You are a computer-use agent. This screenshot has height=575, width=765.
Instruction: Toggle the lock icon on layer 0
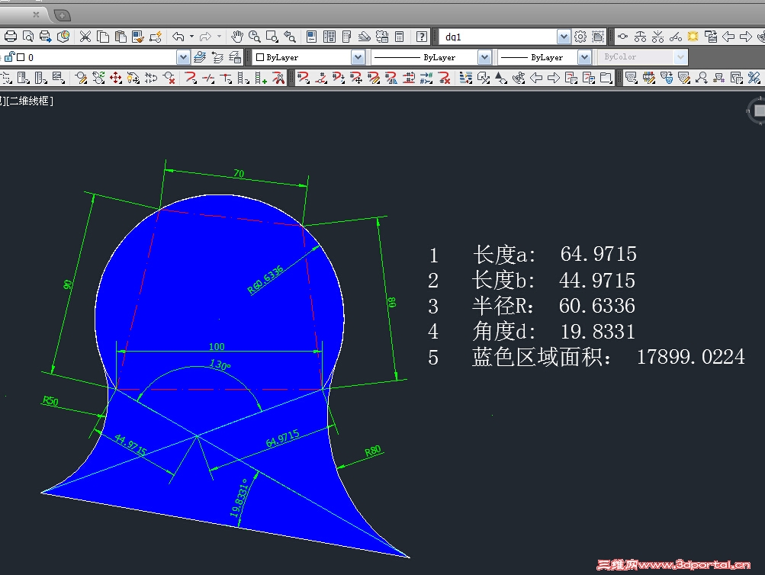pyautogui.click(x=10, y=56)
